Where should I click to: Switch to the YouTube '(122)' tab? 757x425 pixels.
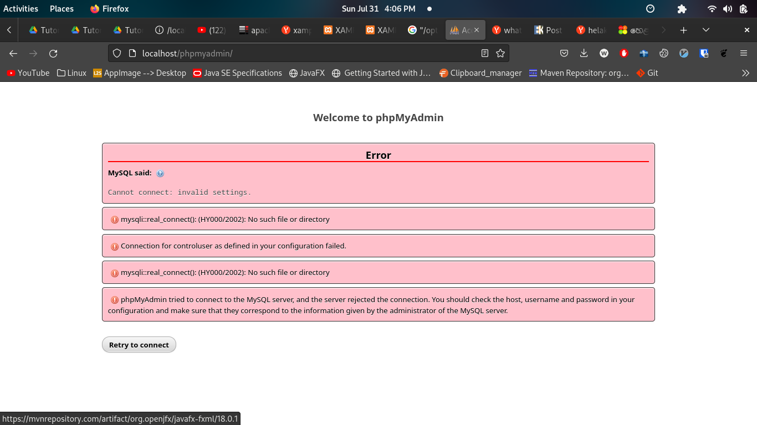pos(212,30)
